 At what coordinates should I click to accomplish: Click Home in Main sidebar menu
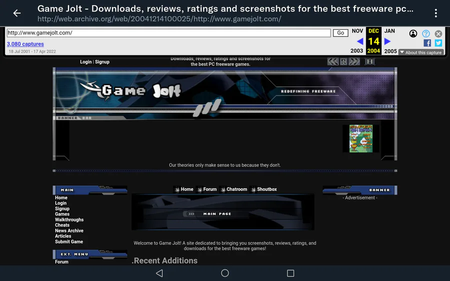[61, 198]
